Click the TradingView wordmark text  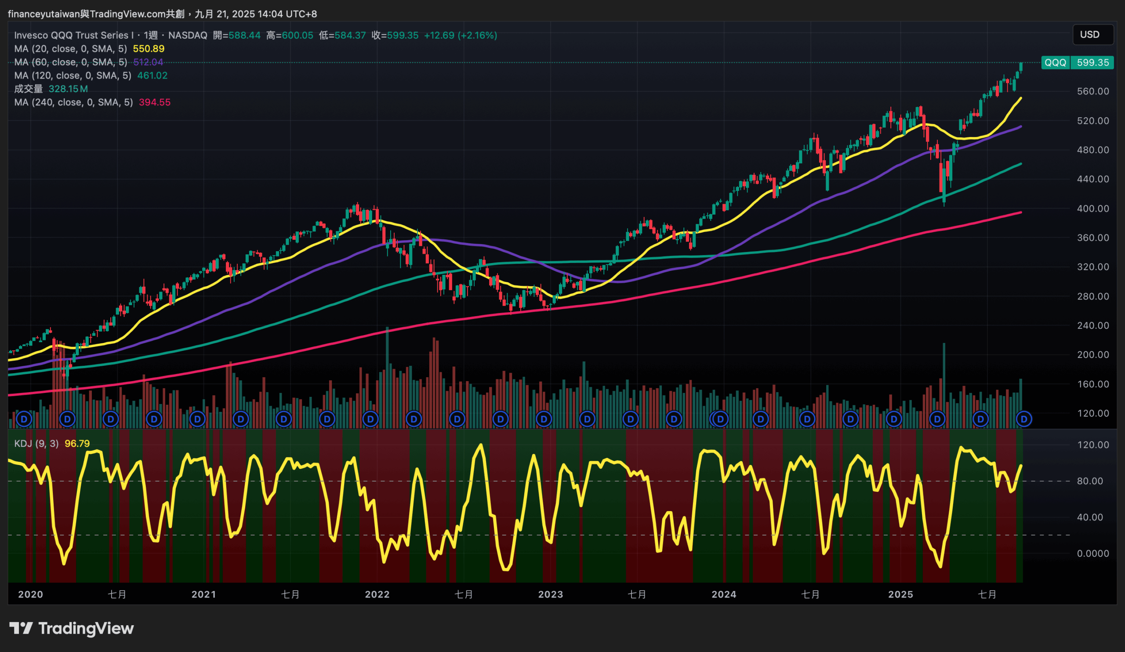(86, 628)
